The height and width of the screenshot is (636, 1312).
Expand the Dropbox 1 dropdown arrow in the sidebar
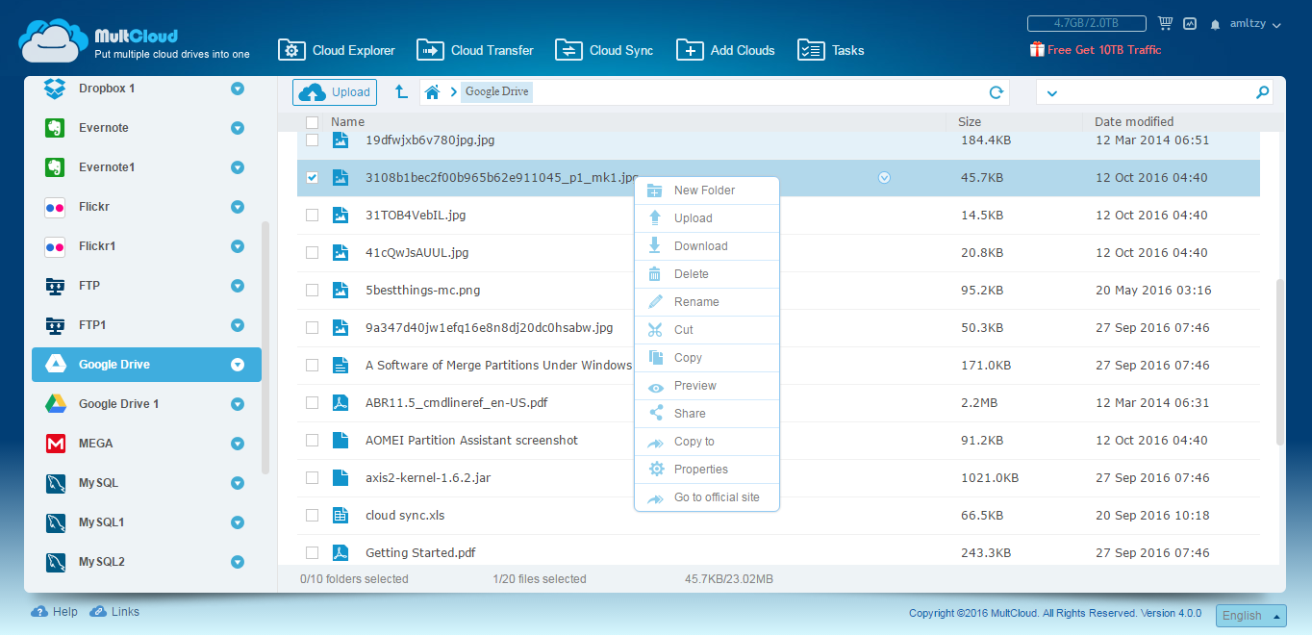238,89
